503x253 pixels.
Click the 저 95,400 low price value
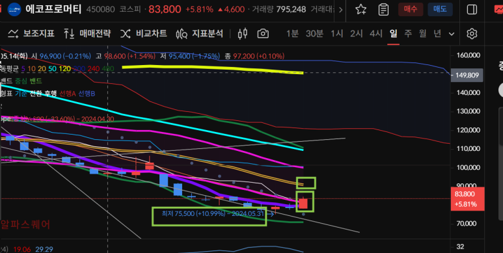click(190, 56)
